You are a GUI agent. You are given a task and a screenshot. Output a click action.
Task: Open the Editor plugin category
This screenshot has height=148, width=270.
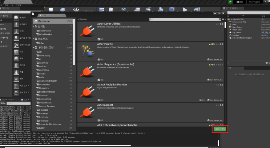click(42, 128)
